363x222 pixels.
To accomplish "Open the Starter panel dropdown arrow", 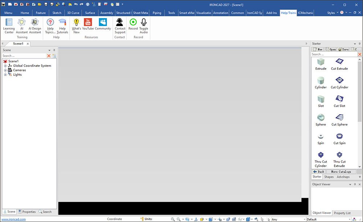I will (x=355, y=44).
